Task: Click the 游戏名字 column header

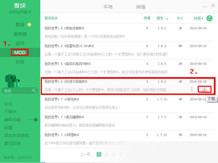Action: 51,18
